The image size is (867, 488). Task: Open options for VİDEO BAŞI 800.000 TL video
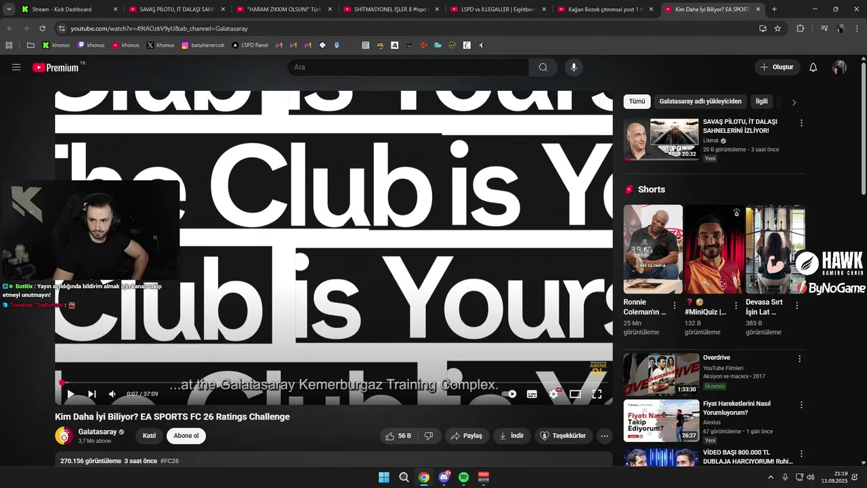click(x=801, y=453)
